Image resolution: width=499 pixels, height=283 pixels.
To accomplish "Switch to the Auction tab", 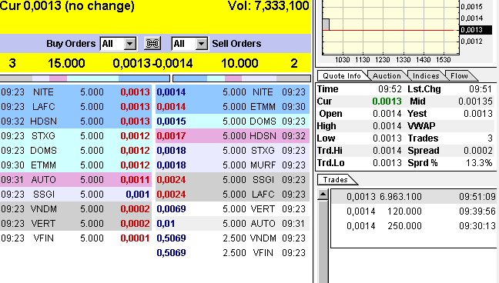I will [x=387, y=75].
